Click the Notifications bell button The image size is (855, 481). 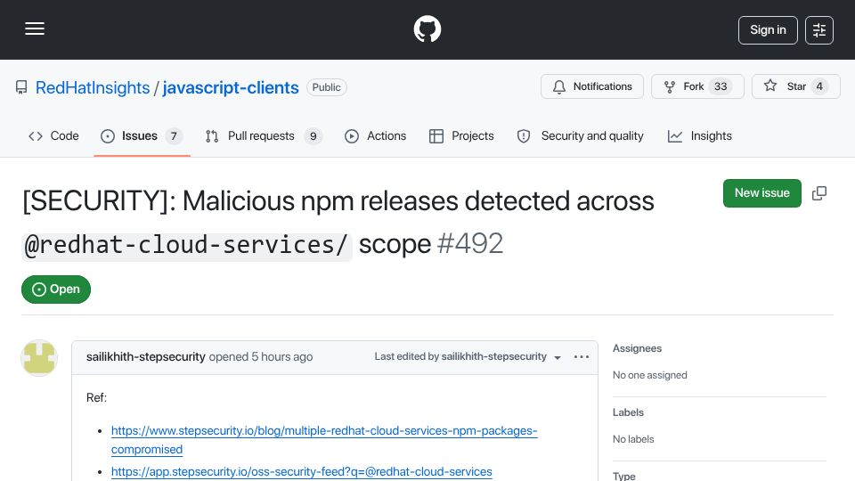[592, 86]
